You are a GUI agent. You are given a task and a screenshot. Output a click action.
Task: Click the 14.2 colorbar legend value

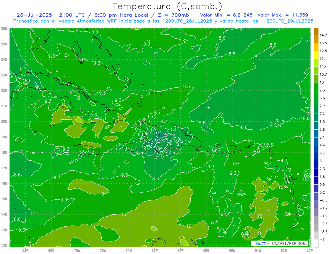coord(323,35)
